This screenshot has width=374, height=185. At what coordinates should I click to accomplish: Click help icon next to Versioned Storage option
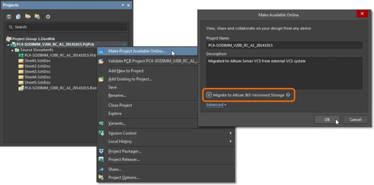[288, 95]
